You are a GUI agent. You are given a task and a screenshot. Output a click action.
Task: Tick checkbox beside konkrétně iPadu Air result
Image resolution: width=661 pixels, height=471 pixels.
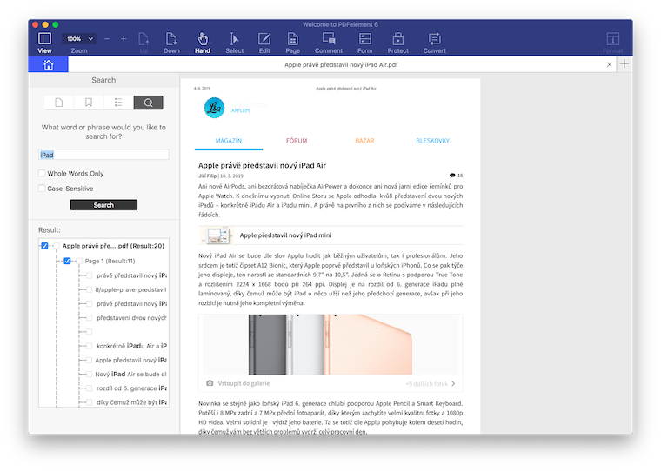(x=89, y=346)
